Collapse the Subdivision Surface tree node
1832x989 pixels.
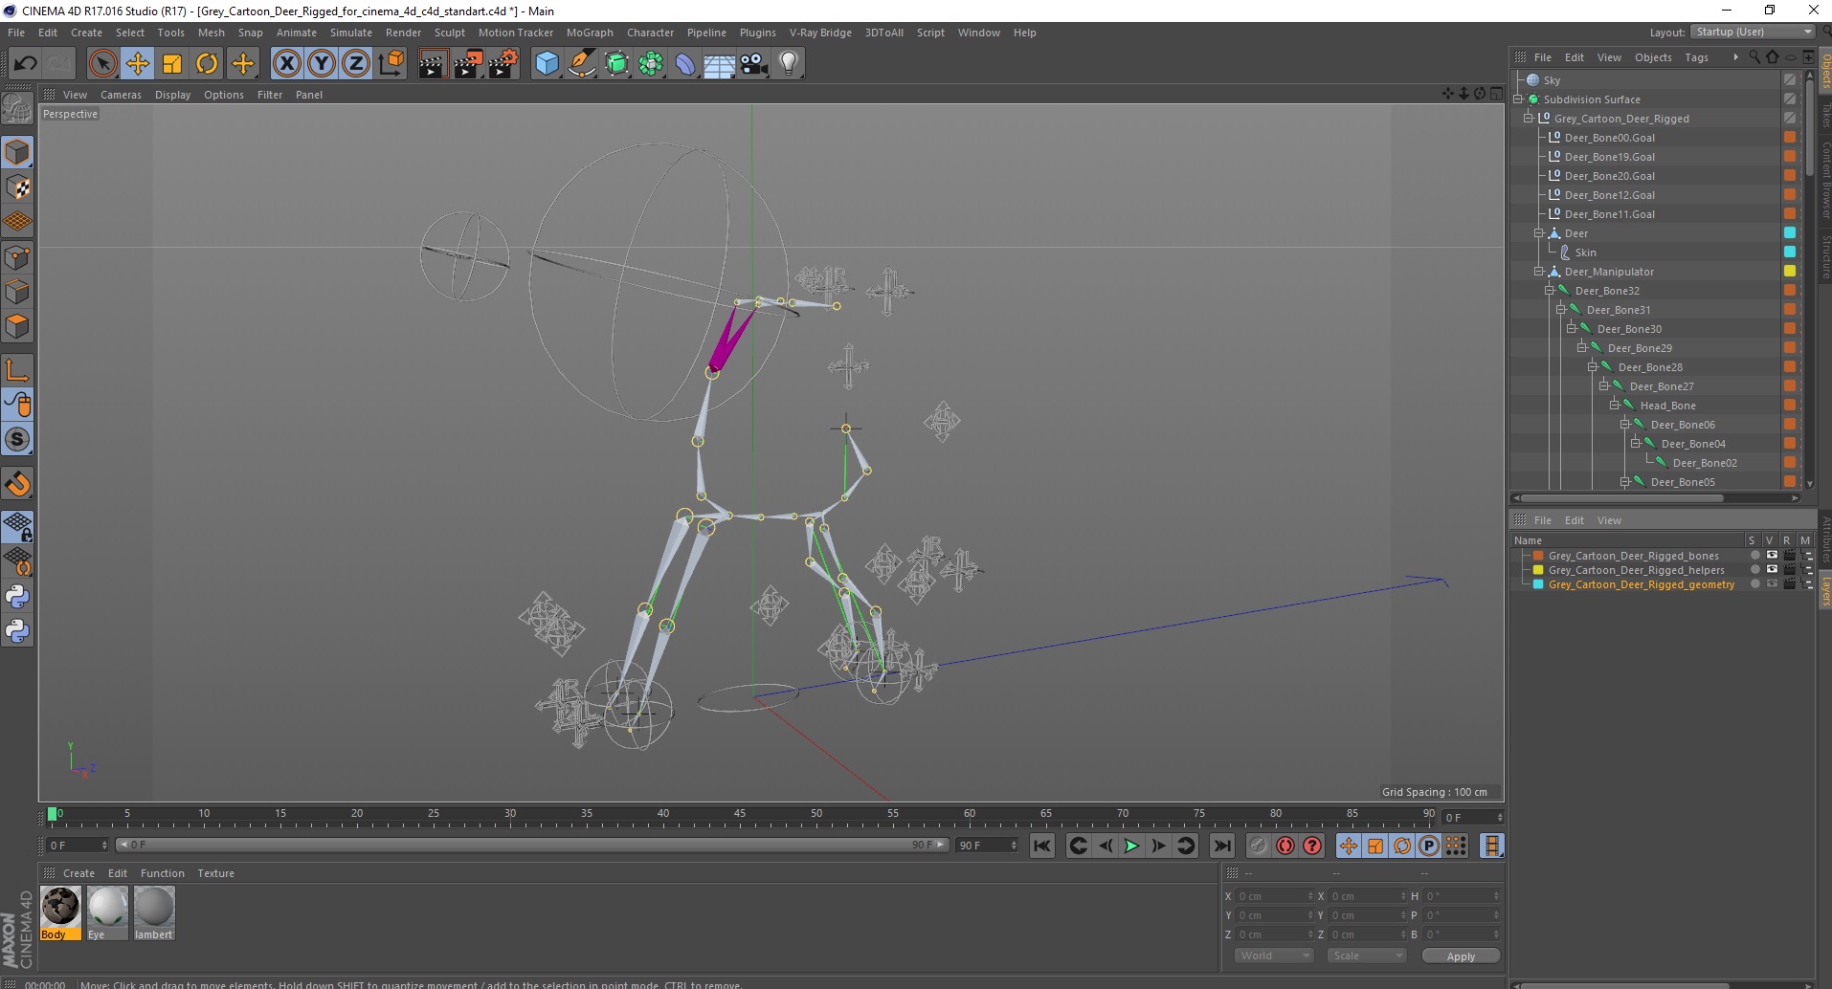pyautogui.click(x=1518, y=99)
